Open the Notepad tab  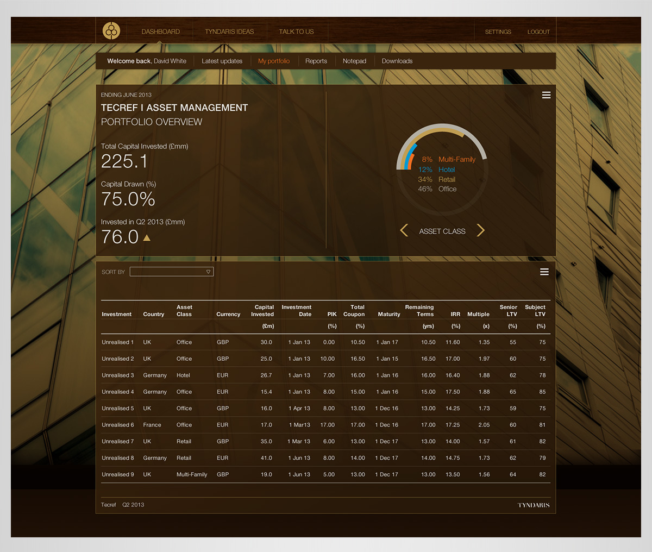click(x=354, y=61)
